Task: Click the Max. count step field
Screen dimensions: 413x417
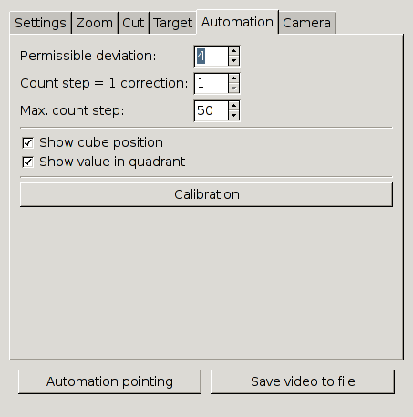Action: point(212,110)
